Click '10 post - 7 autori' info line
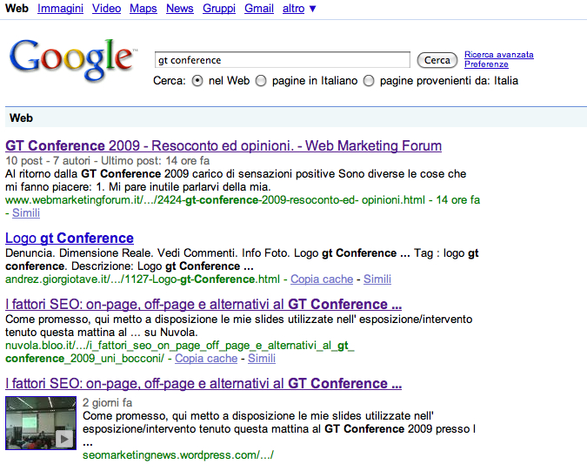This screenshot has height=471, width=587. click(x=107, y=161)
